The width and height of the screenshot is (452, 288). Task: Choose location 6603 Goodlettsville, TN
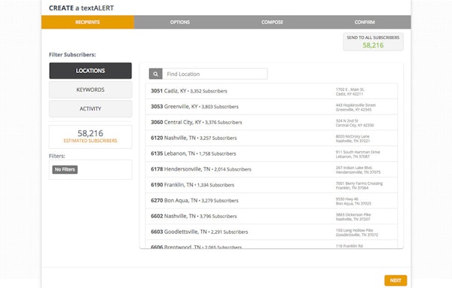(x=271, y=232)
